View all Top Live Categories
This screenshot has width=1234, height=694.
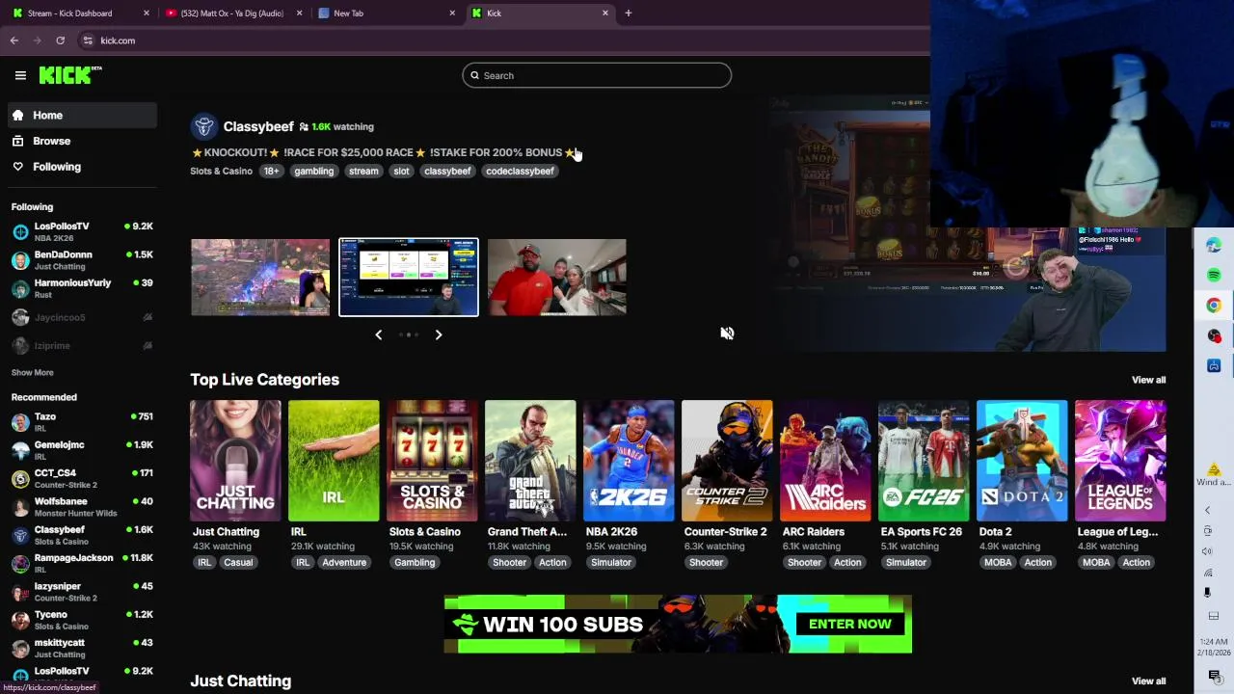tap(1148, 380)
